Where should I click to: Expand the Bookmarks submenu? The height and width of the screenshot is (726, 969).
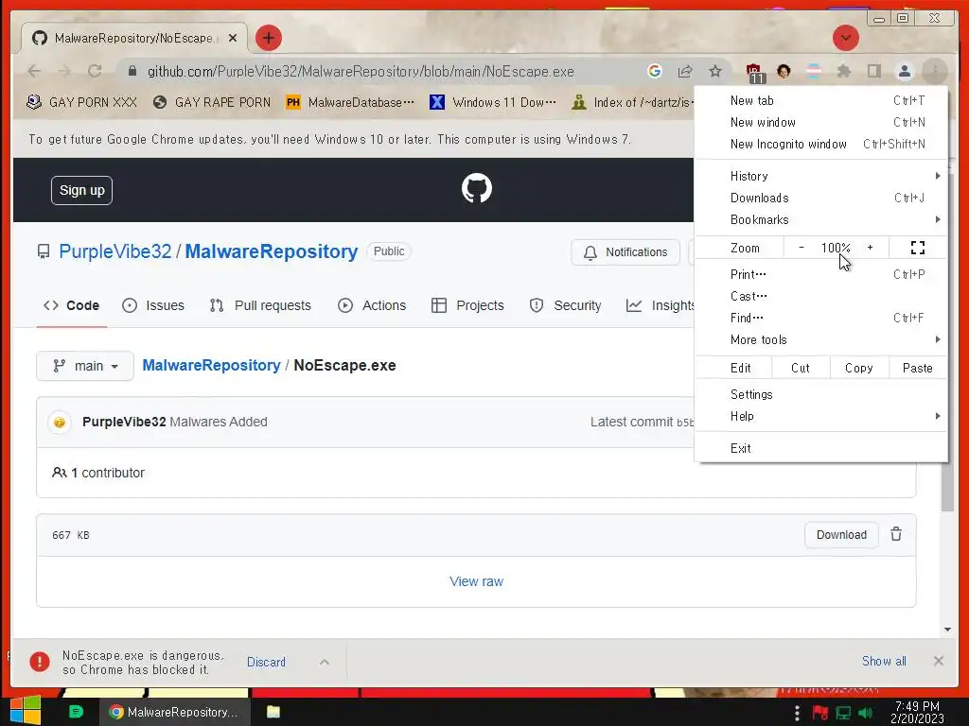pyautogui.click(x=821, y=219)
